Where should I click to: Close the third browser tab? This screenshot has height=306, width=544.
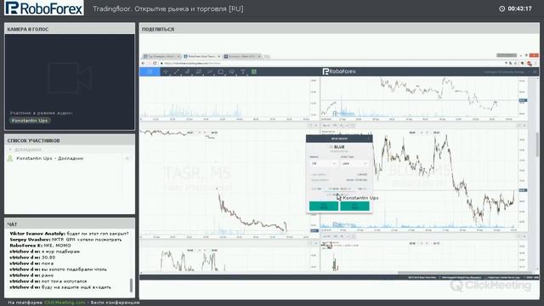(259, 56)
